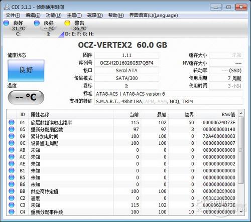Open the 帮助(H) menu
The image size is (251, 222).
(116, 16)
